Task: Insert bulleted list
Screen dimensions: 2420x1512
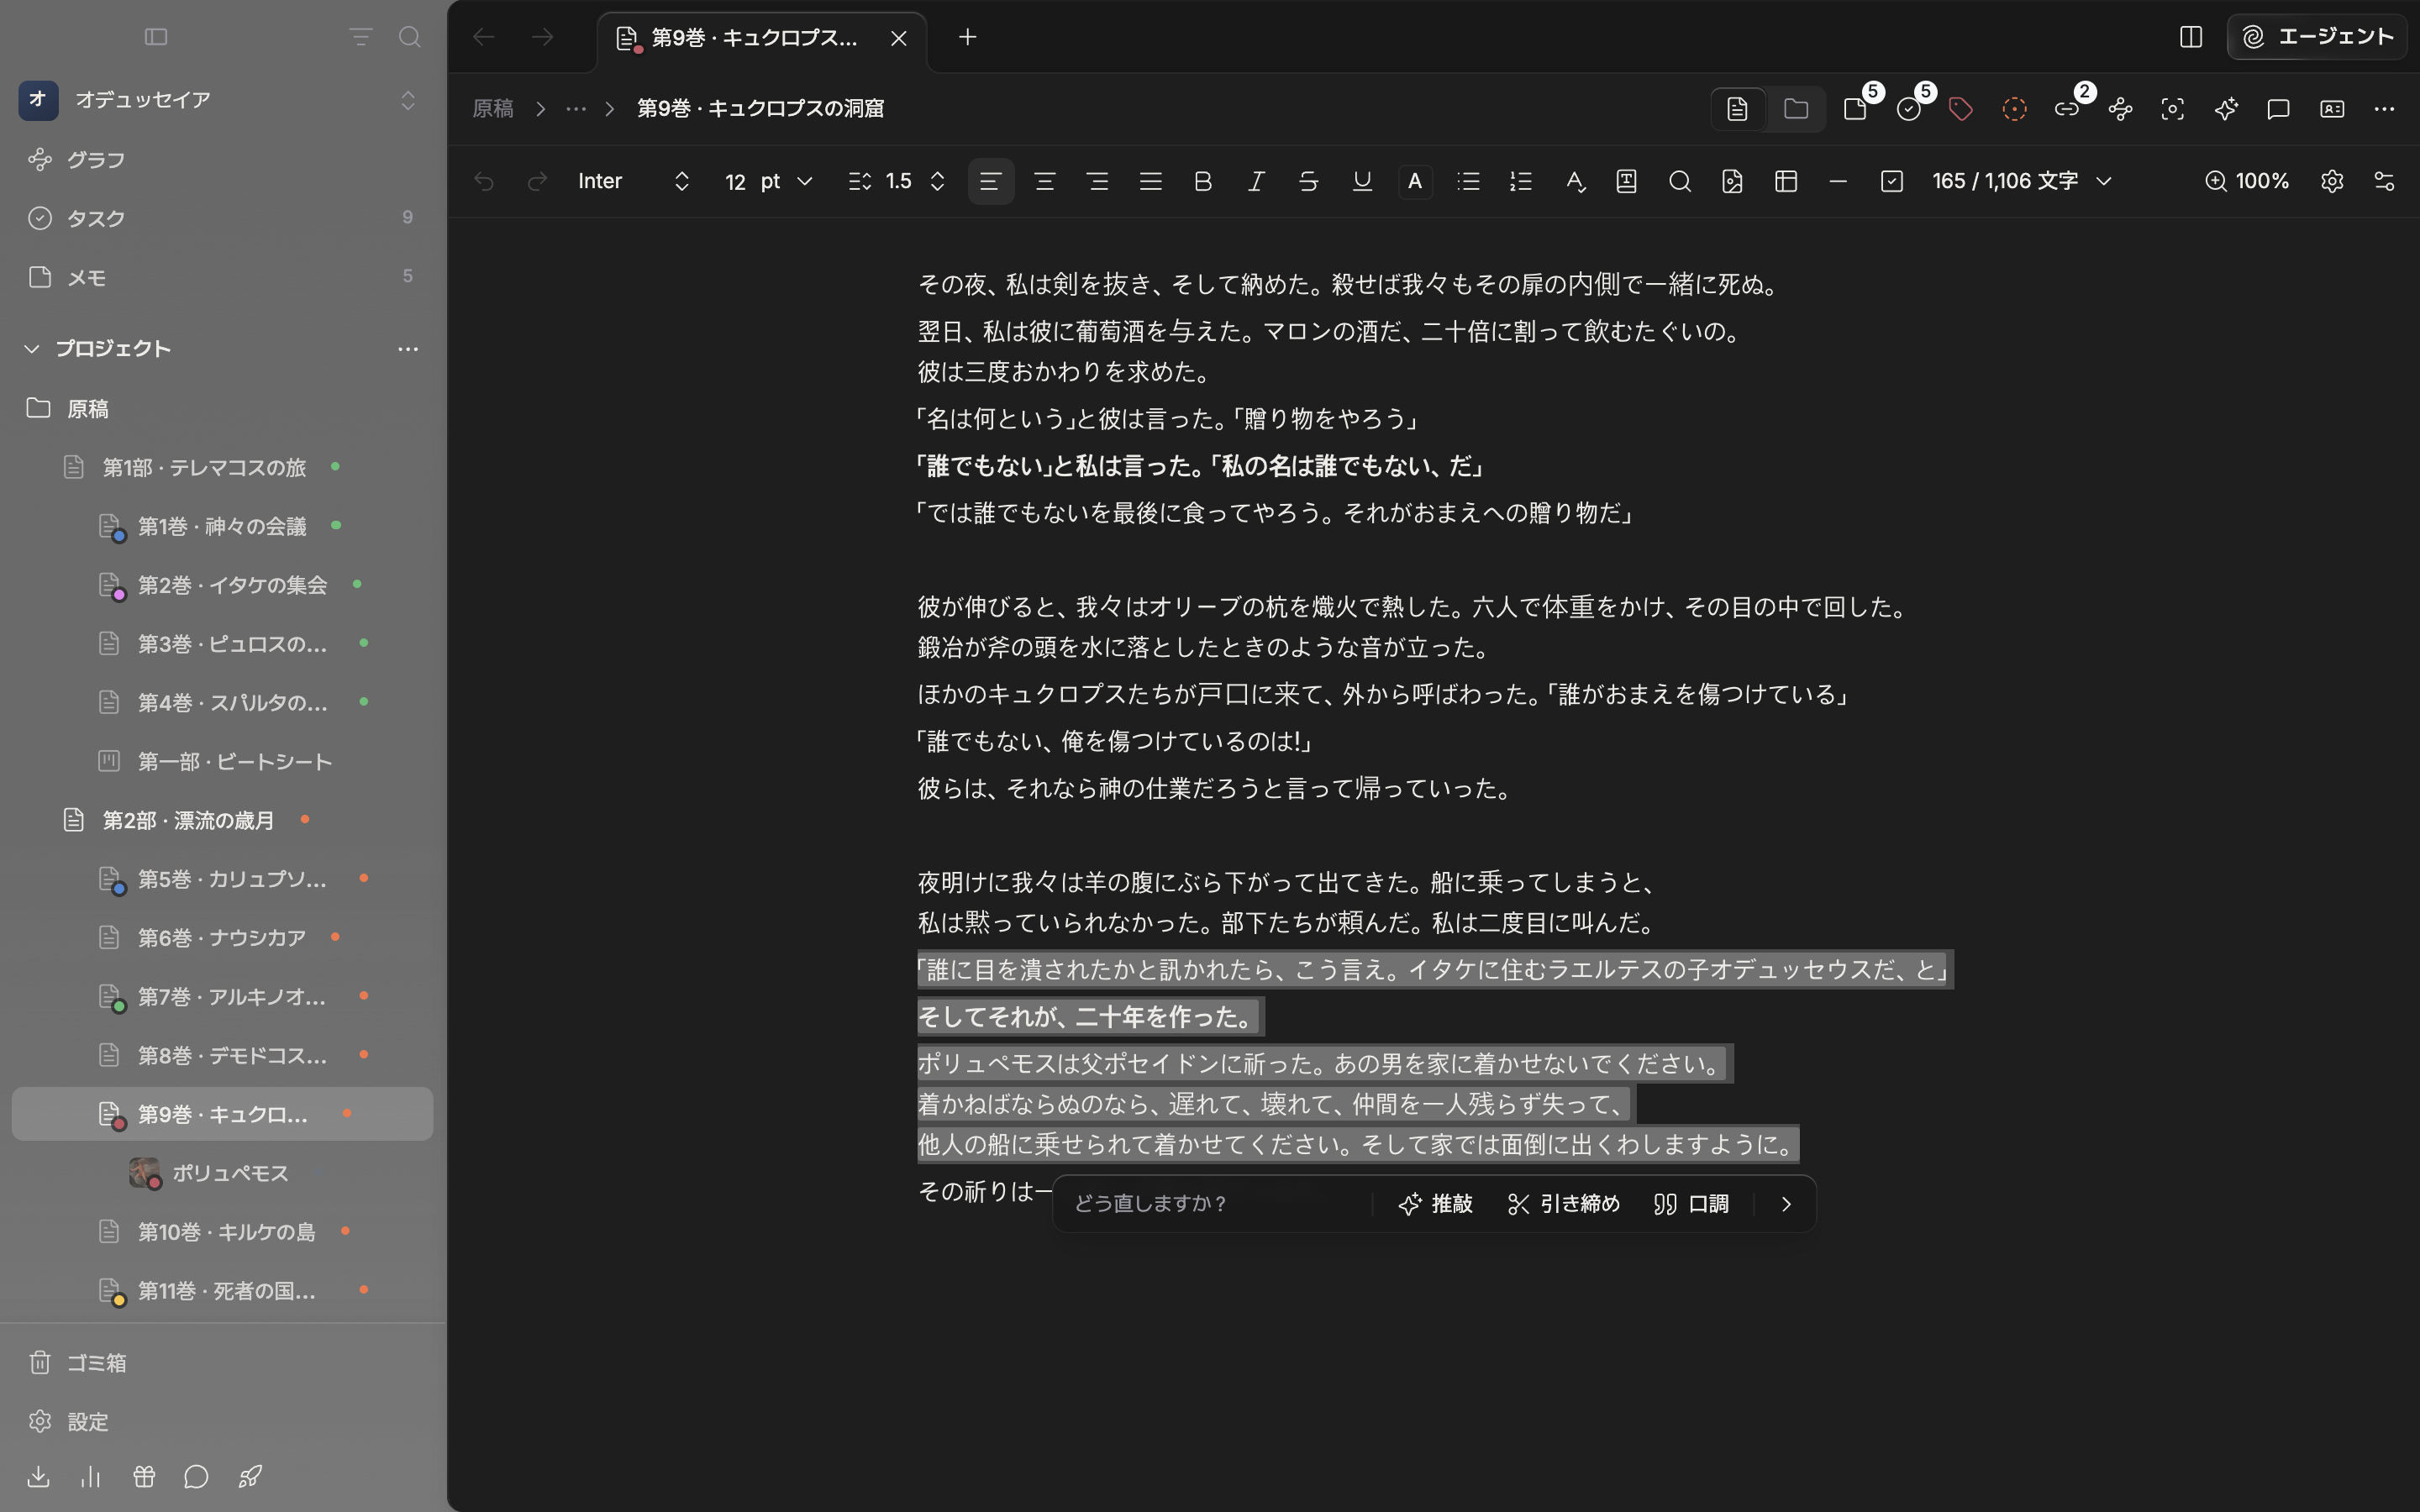Action: (1468, 181)
